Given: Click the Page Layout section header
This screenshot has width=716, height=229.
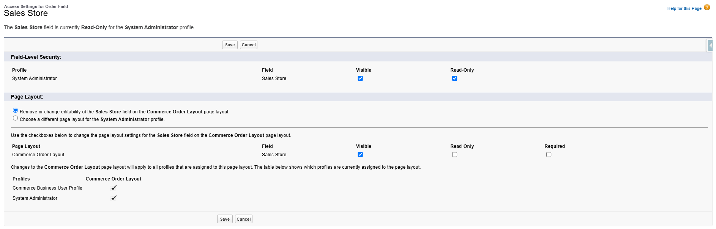Looking at the screenshot, I should click(x=27, y=97).
